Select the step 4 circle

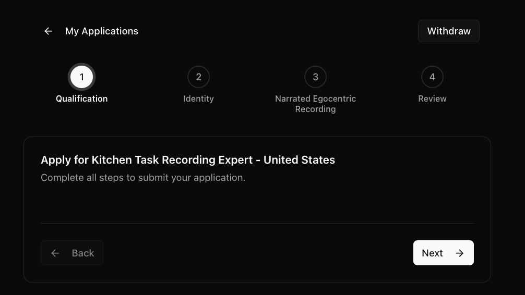click(x=432, y=77)
